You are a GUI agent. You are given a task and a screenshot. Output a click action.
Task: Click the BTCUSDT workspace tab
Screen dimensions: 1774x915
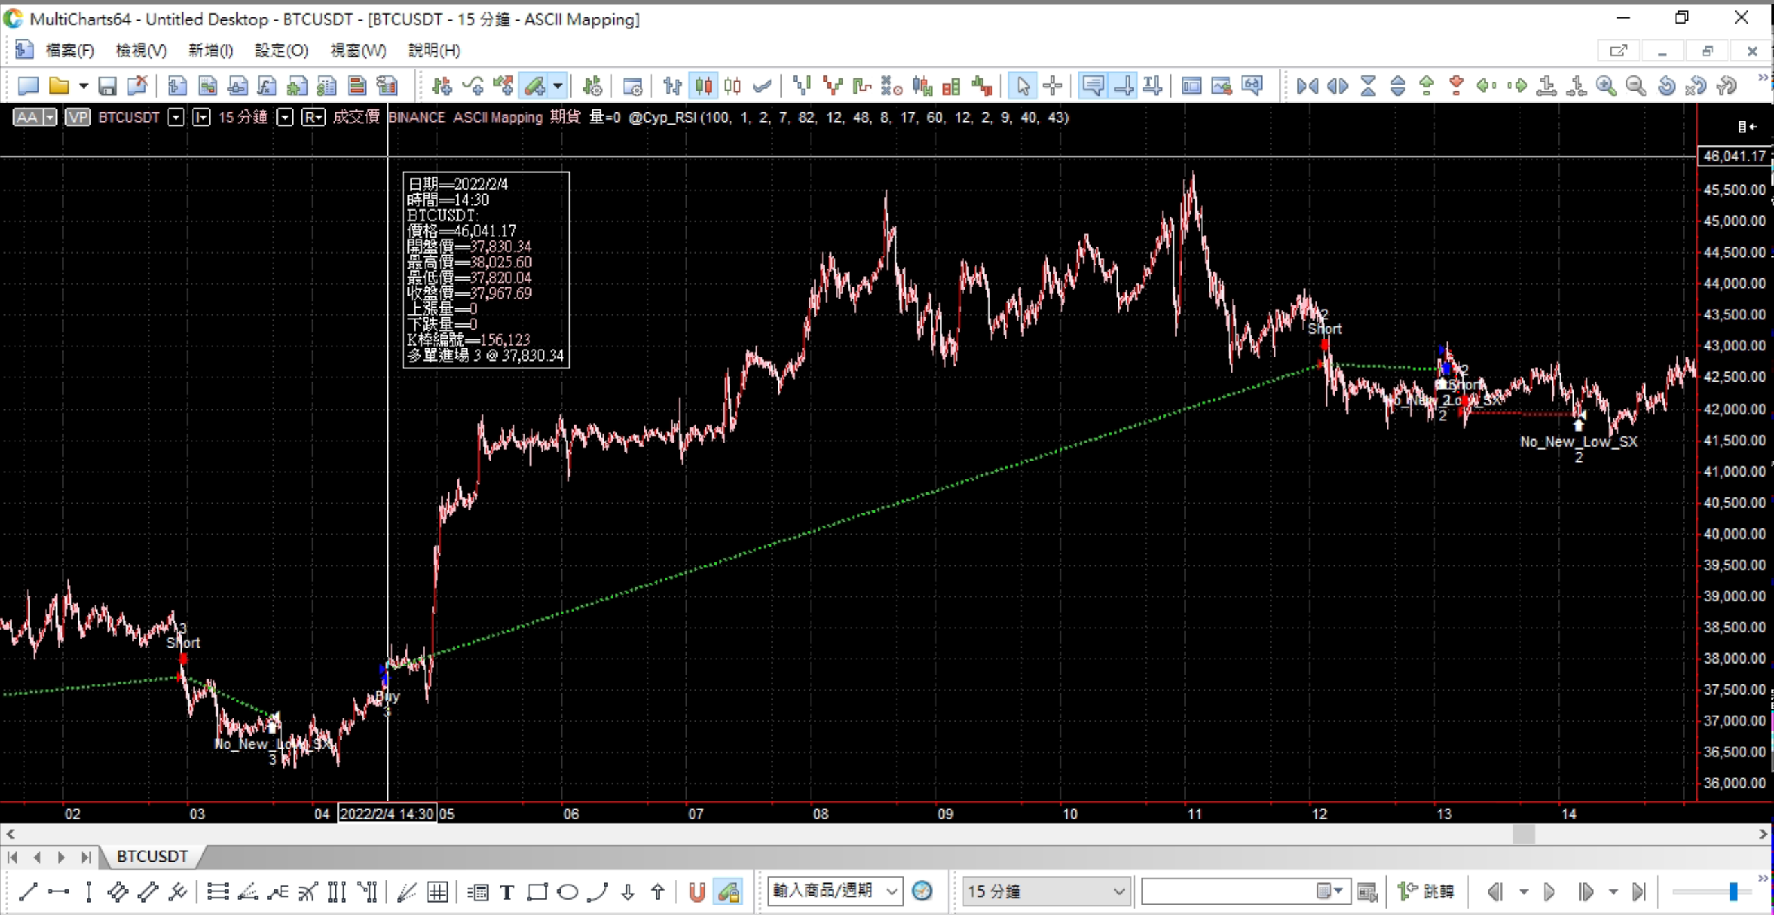pos(152,857)
